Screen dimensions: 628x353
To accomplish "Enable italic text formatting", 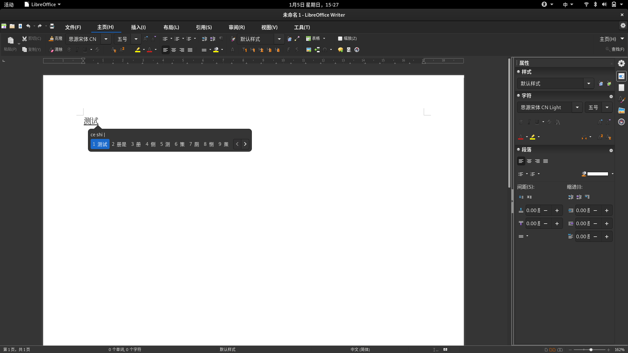I will pyautogui.click(x=77, y=50).
